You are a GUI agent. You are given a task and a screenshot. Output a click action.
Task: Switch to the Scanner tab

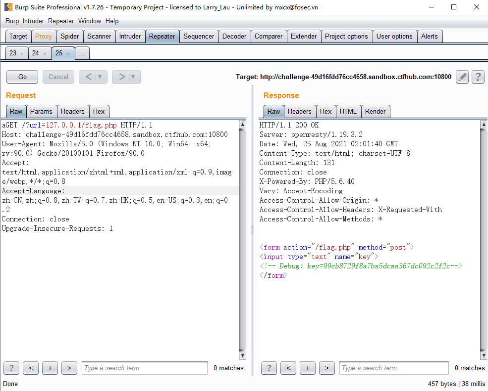99,37
